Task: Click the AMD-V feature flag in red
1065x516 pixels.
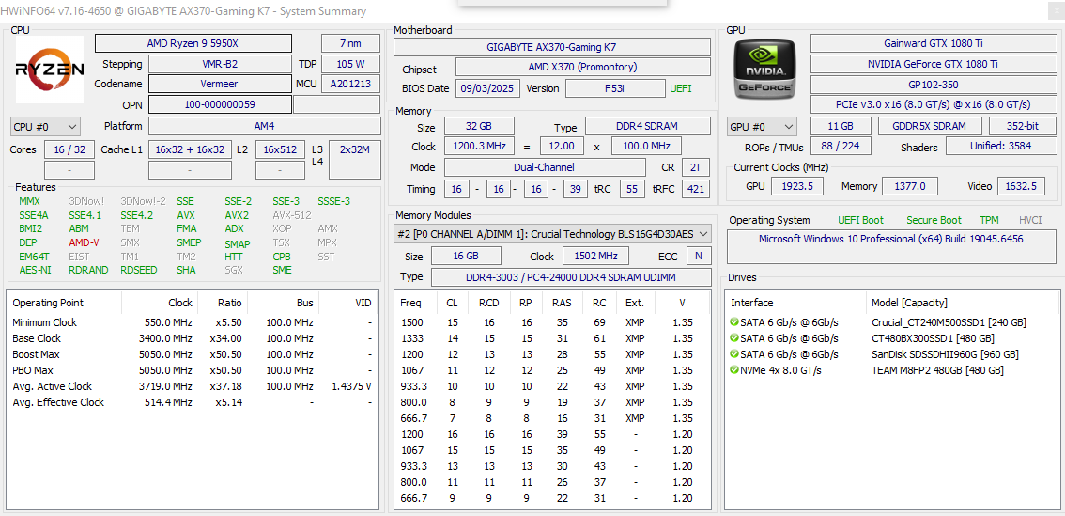Action: point(84,242)
